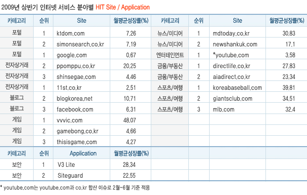307x195 pixels.
Task: Select 블로그 category beside facebook.com
Action: (17, 109)
